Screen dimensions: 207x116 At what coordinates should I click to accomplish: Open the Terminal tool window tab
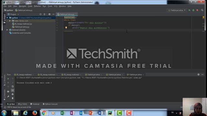35,104
